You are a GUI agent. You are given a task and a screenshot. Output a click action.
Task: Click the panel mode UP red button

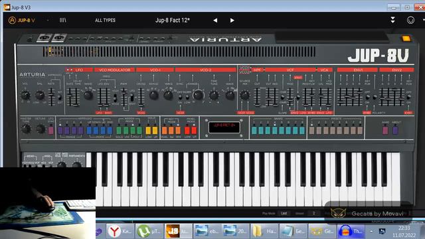[x=194, y=131]
